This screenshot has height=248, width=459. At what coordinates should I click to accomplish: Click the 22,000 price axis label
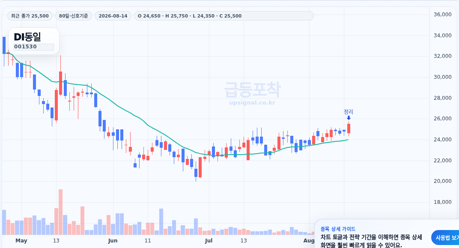(443, 161)
